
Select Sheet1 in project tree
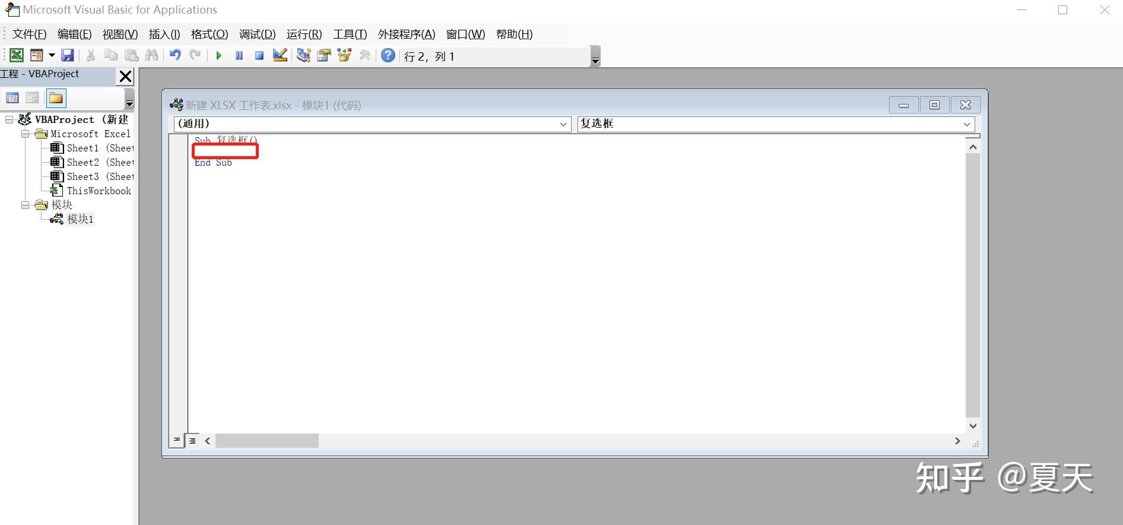click(x=100, y=148)
